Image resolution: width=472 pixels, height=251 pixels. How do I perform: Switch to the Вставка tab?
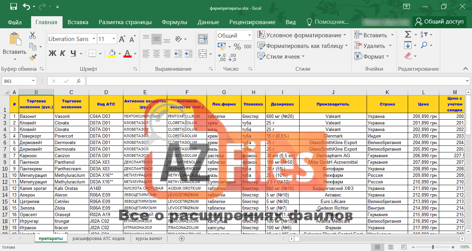(x=78, y=22)
